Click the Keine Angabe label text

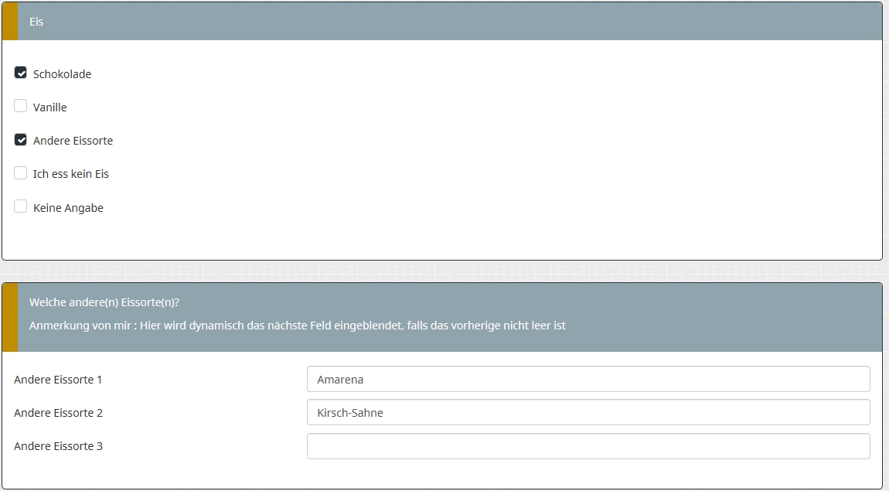click(x=68, y=208)
